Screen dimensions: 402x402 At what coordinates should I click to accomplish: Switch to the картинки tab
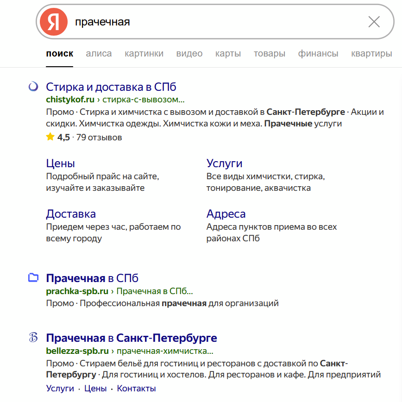pos(144,53)
